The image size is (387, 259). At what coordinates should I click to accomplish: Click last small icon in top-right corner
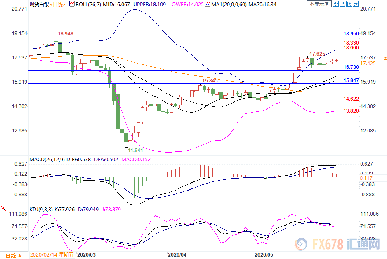point(356,4)
